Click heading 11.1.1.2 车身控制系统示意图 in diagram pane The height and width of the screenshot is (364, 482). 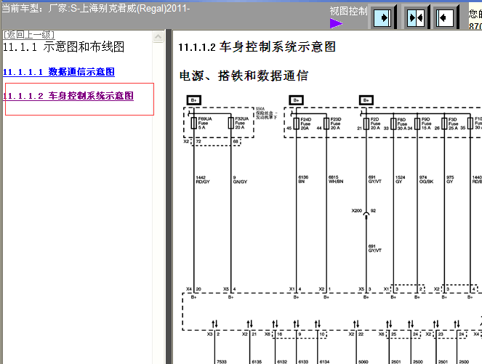point(257,47)
